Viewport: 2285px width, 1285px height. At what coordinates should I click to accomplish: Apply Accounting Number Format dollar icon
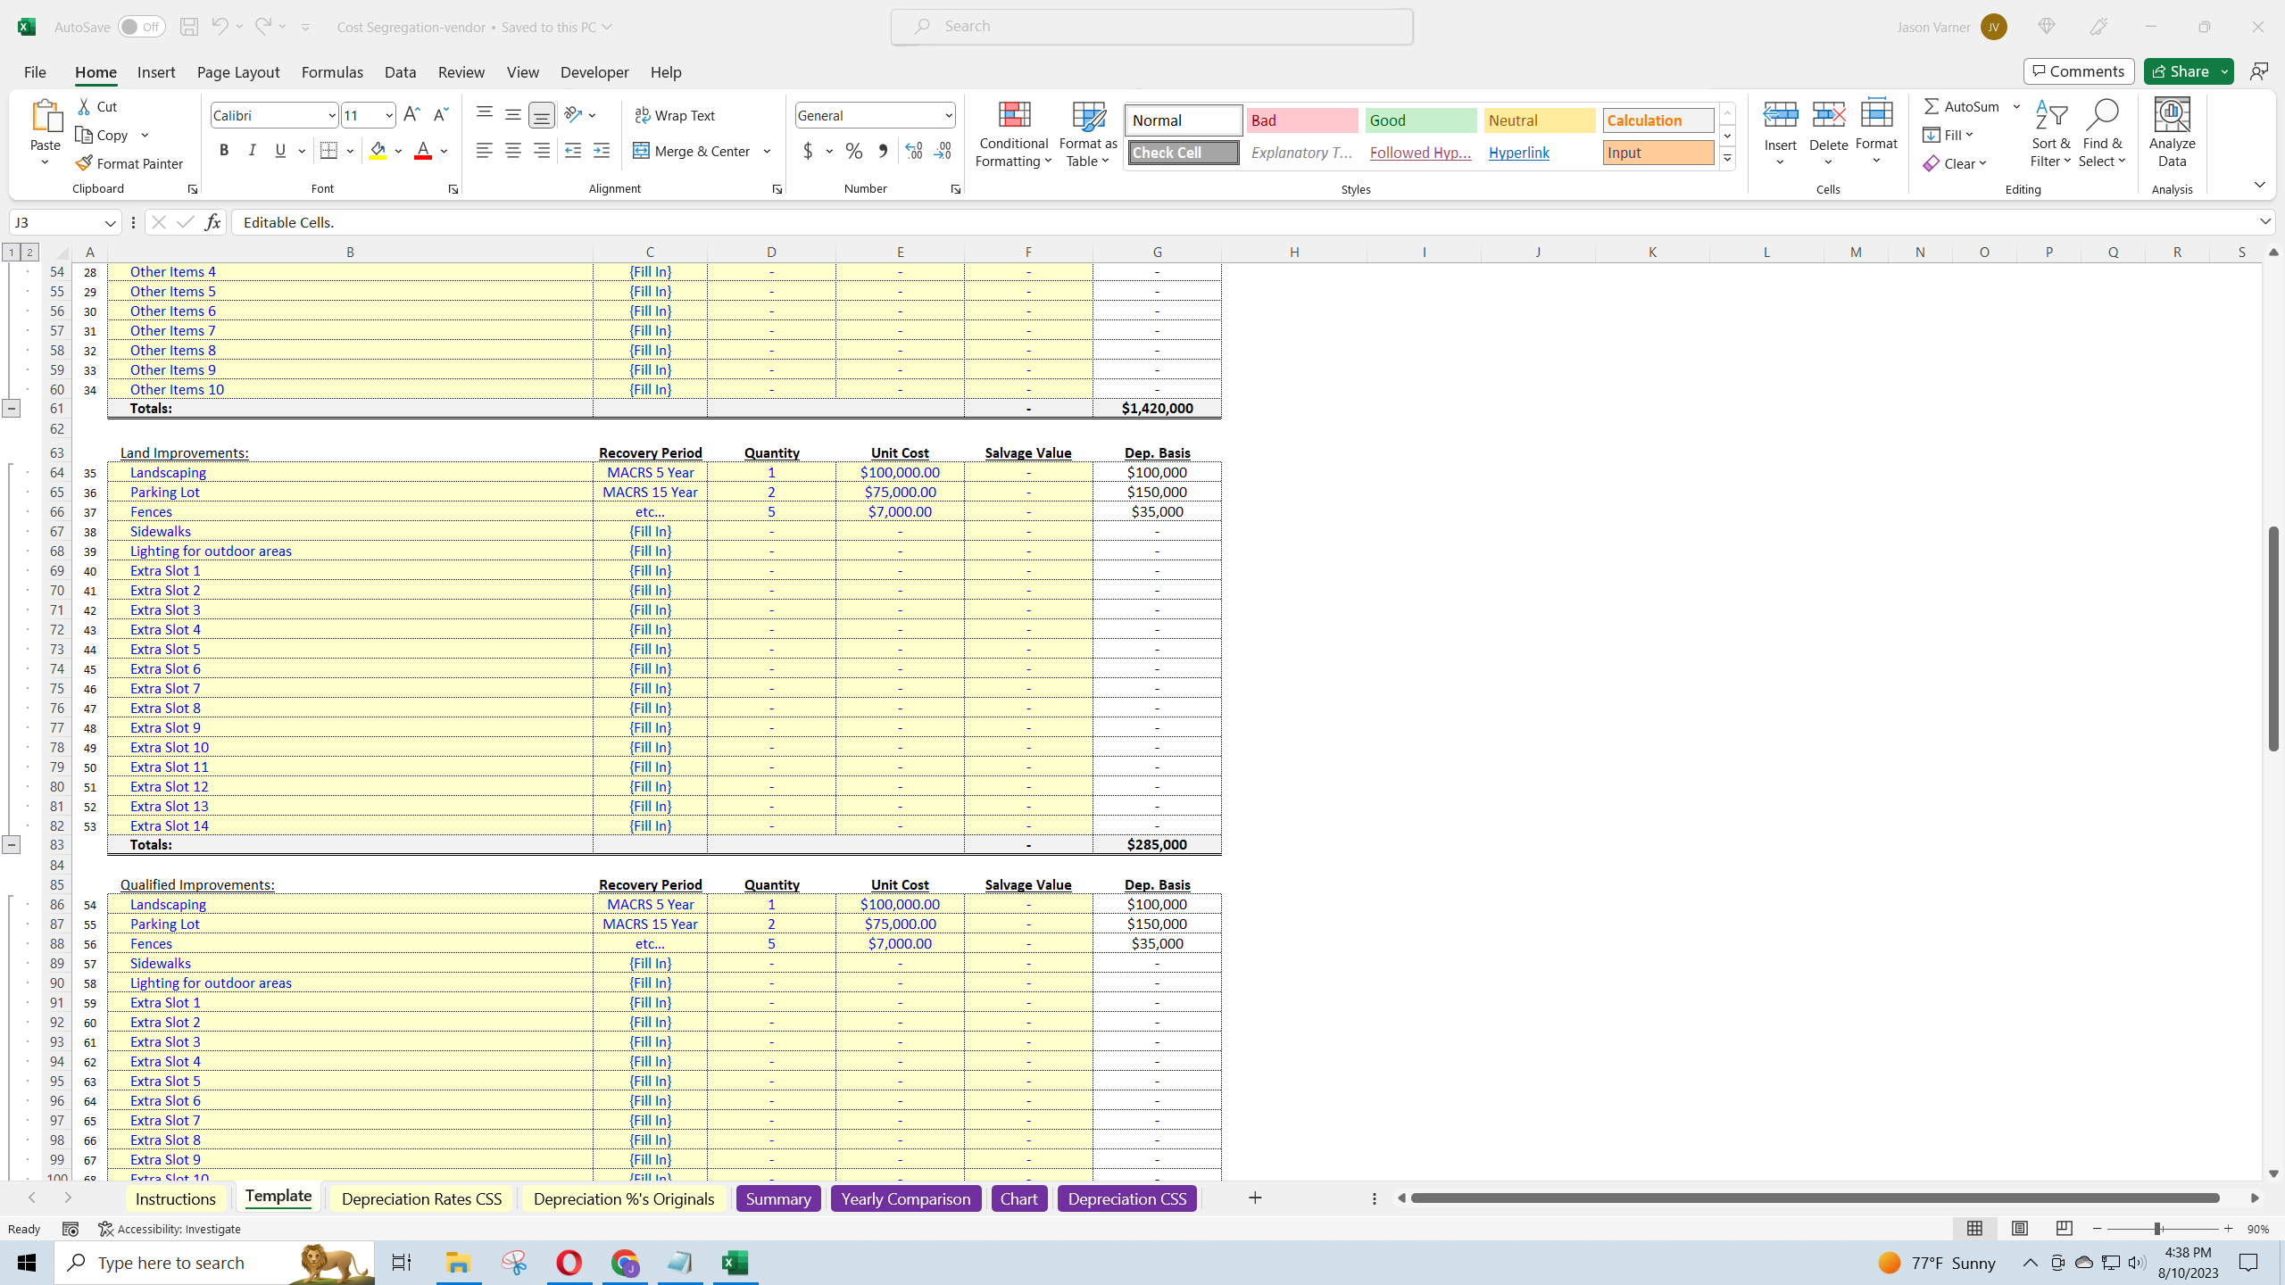point(808,151)
